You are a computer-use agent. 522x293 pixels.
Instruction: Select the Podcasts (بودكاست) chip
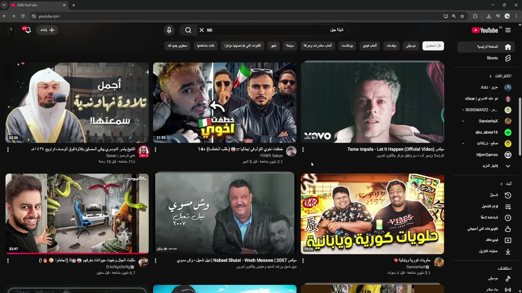(x=347, y=46)
